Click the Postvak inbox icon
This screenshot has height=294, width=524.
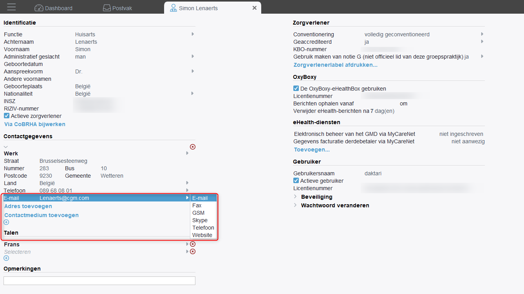point(107,8)
